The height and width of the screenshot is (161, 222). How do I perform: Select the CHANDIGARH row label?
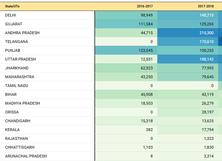pyautogui.click(x=18, y=121)
